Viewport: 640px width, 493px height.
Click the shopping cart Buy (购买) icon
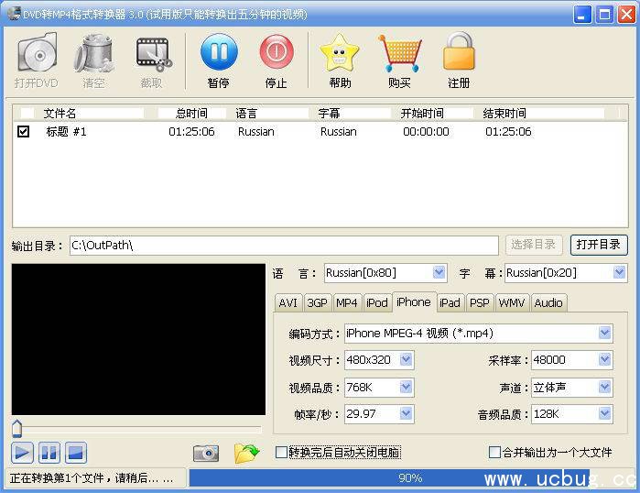tap(399, 54)
